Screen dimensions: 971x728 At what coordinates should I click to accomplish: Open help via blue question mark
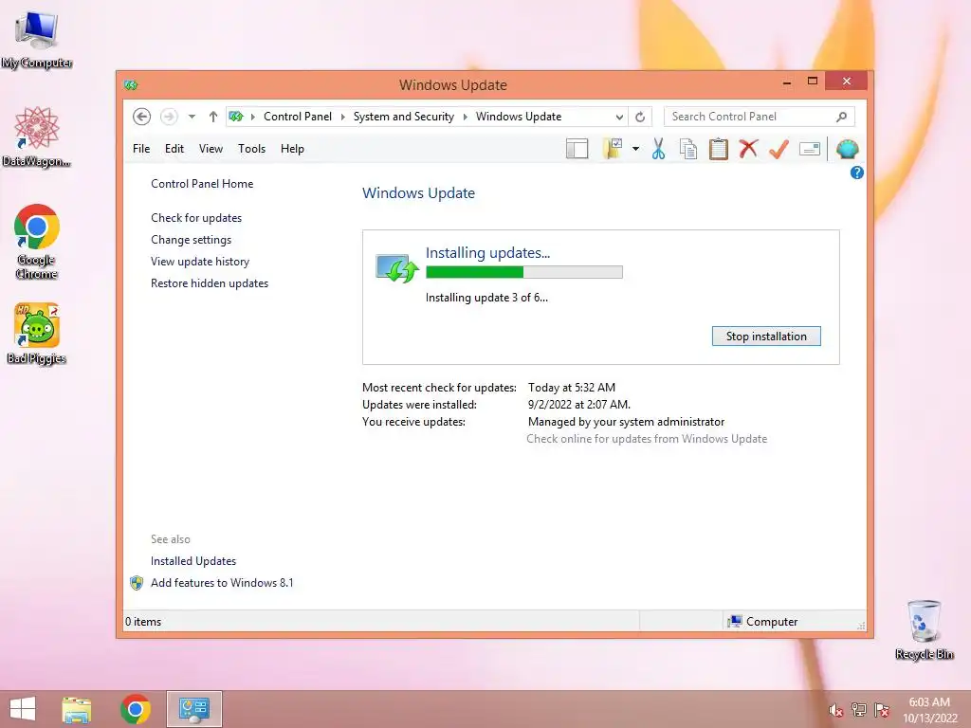tap(857, 173)
